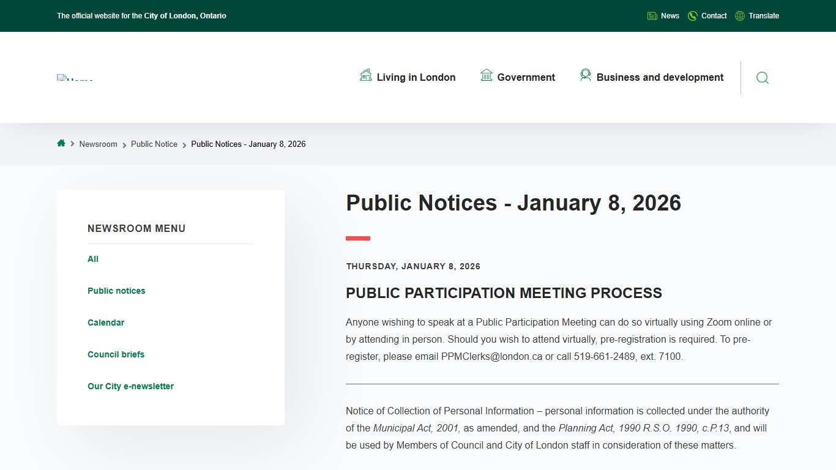836x470 pixels.
Task: Click the house icon beside Living in London
Action: tap(365, 75)
